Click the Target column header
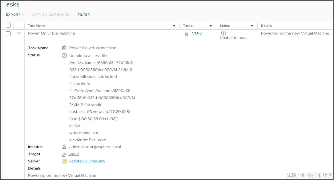The image size is (334, 180). coord(188,26)
